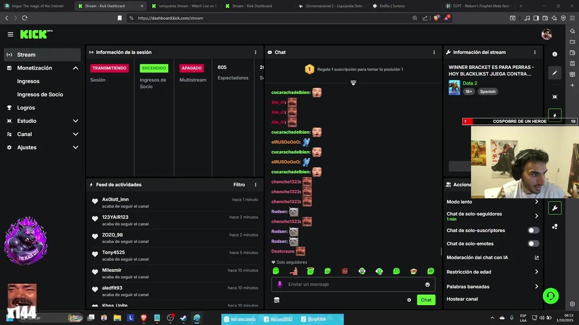Click Hostear canal action
The image size is (579, 325).
pyautogui.click(x=462, y=299)
